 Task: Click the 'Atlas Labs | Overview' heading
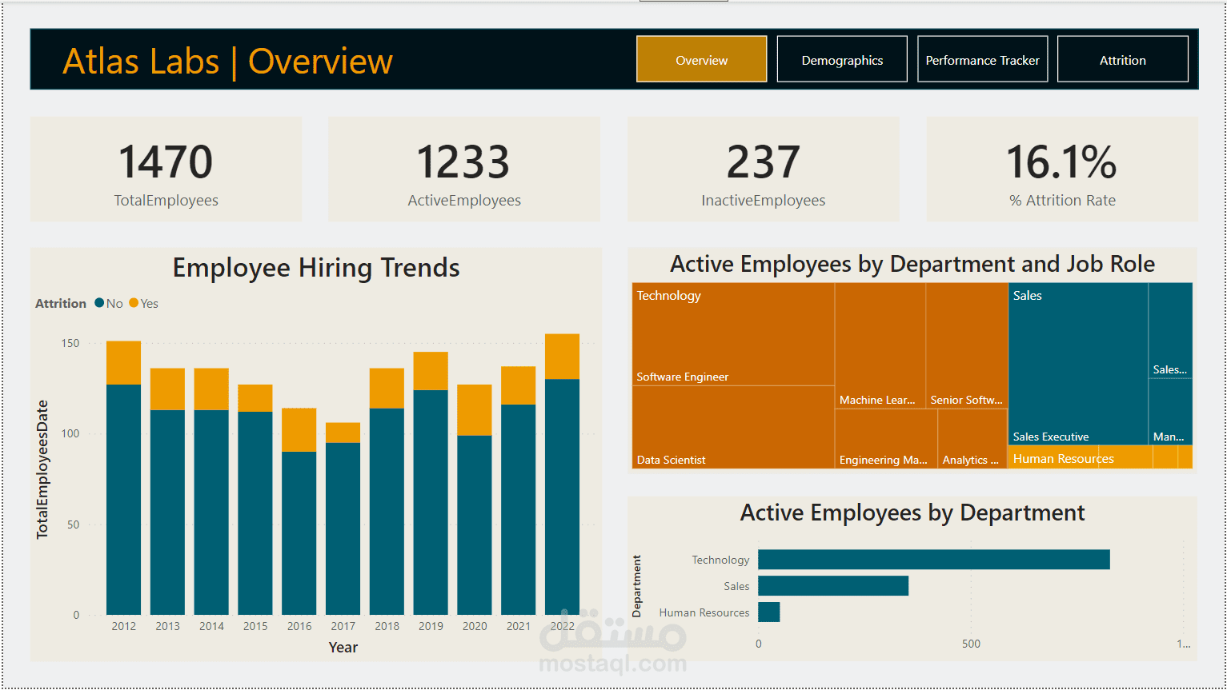(x=228, y=62)
